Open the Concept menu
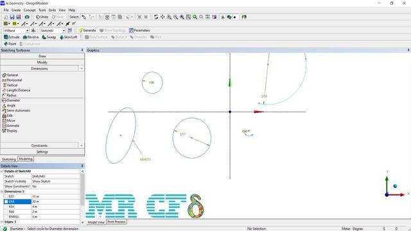This screenshot has height=231, width=411. click(x=30, y=10)
